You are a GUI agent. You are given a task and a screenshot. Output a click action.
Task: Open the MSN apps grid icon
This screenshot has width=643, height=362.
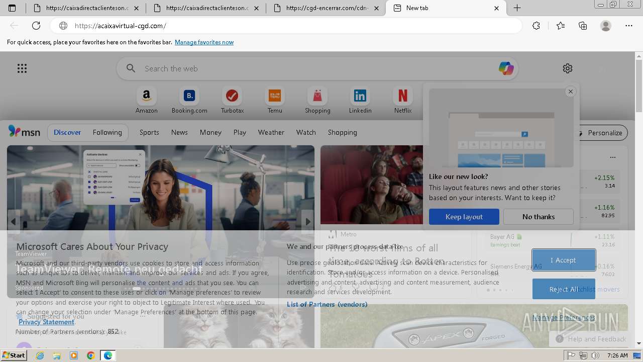point(22,68)
